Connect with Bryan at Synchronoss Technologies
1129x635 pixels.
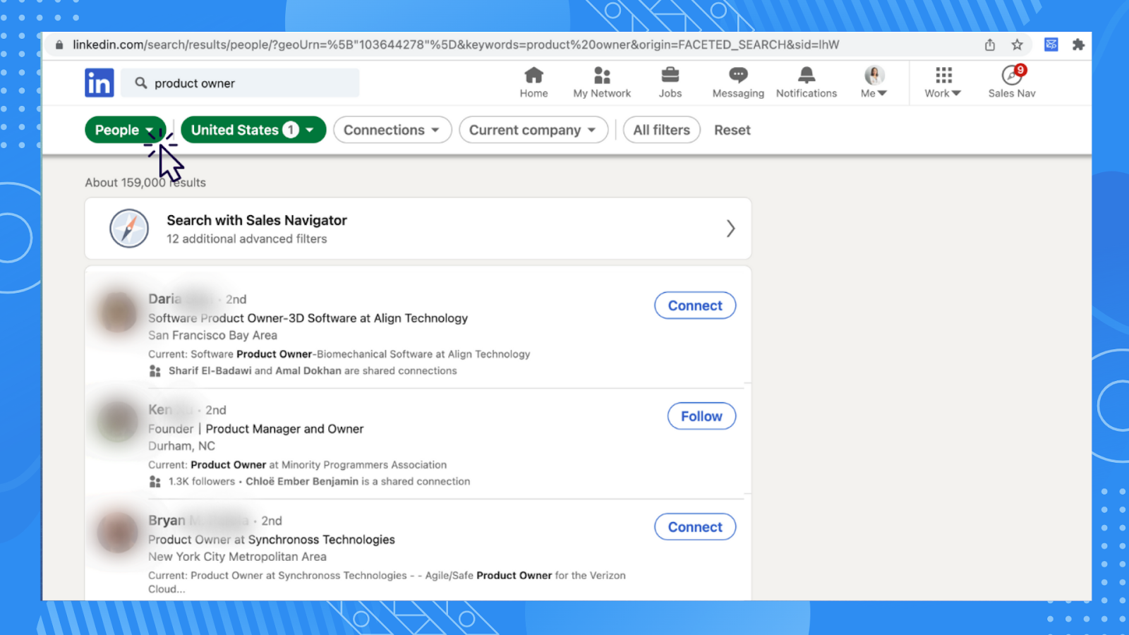pos(695,527)
